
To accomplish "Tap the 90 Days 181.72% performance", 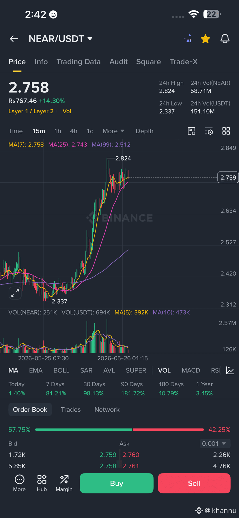I will [133, 389].
